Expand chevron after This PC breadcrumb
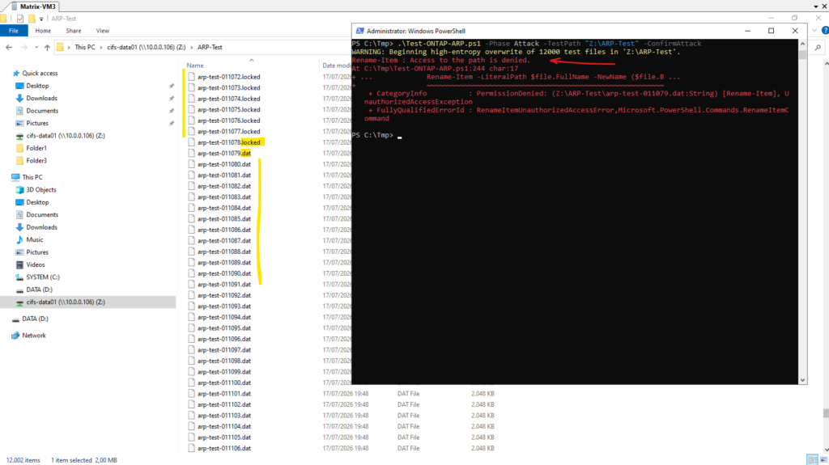829x465 pixels. pyautogui.click(x=101, y=47)
